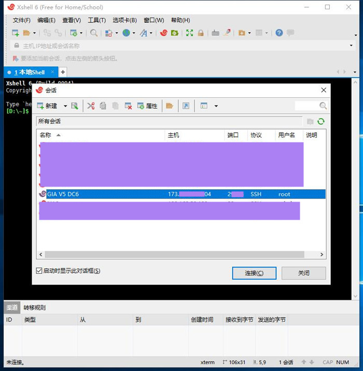Screen dimensions: 363x371
Task: Open the 查看(V) menu
Action: [72, 20]
